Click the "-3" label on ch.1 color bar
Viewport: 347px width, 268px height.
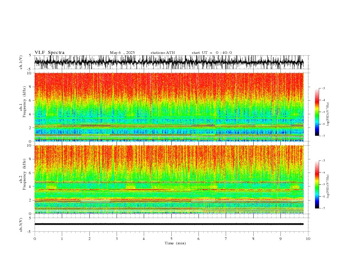[323, 88]
